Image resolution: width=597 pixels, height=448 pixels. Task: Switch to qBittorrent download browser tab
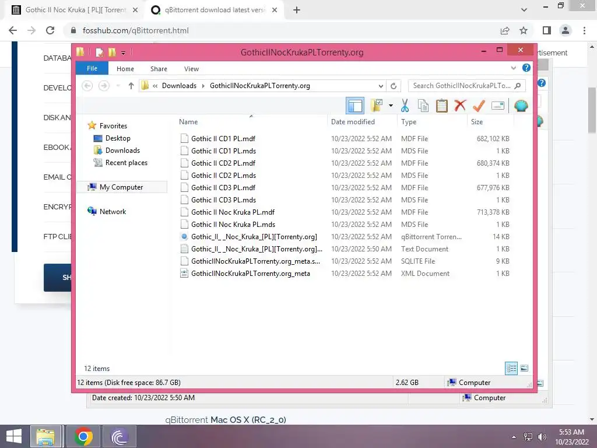pyautogui.click(x=214, y=10)
